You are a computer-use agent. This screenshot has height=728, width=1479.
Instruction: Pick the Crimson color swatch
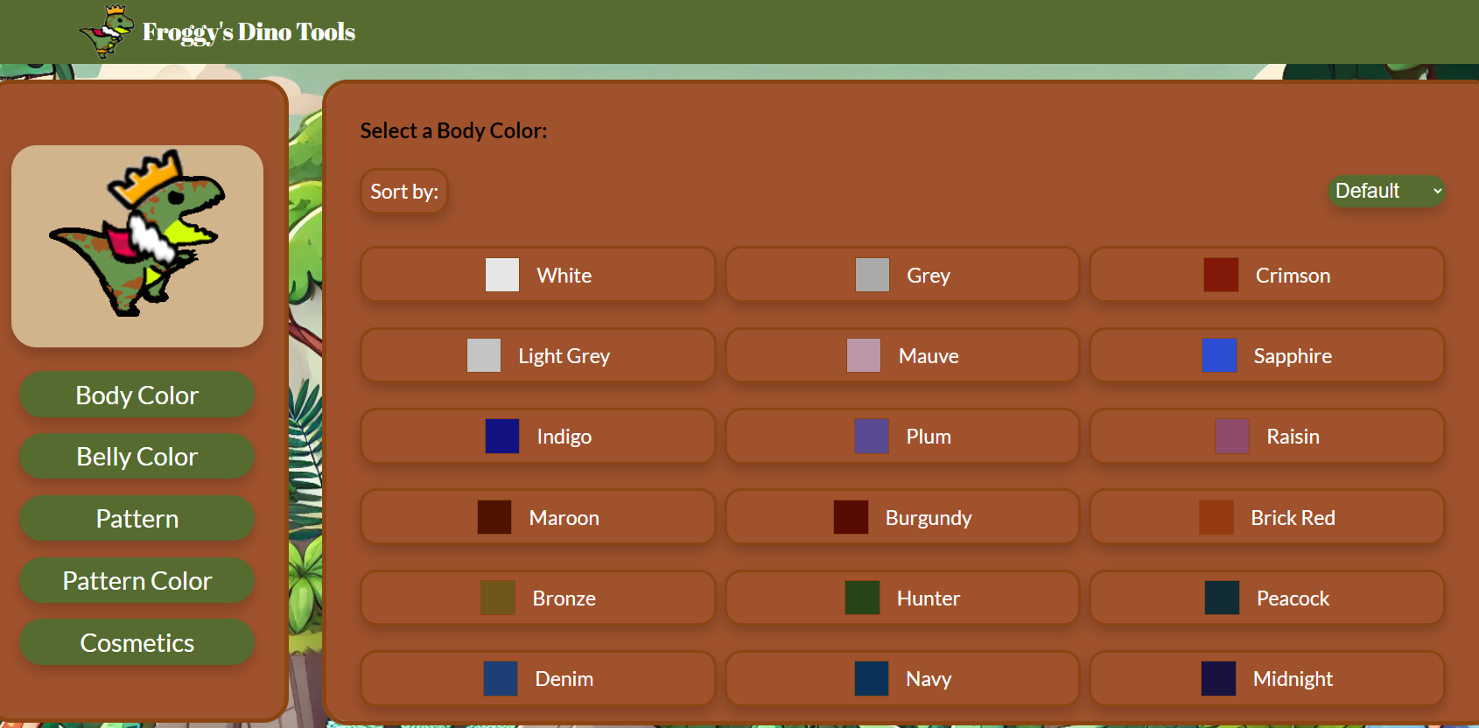point(1221,275)
